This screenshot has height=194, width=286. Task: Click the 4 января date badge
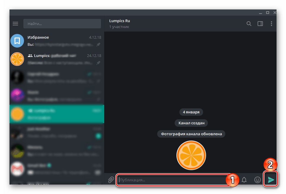coord(191,112)
